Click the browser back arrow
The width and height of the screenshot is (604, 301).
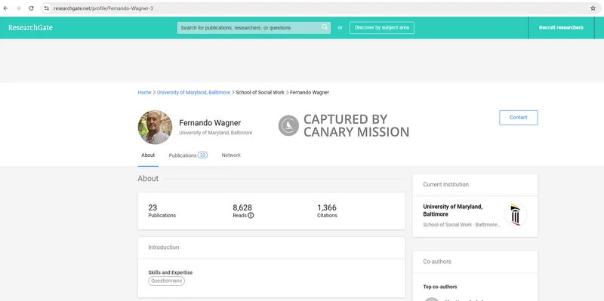pyautogui.click(x=6, y=8)
